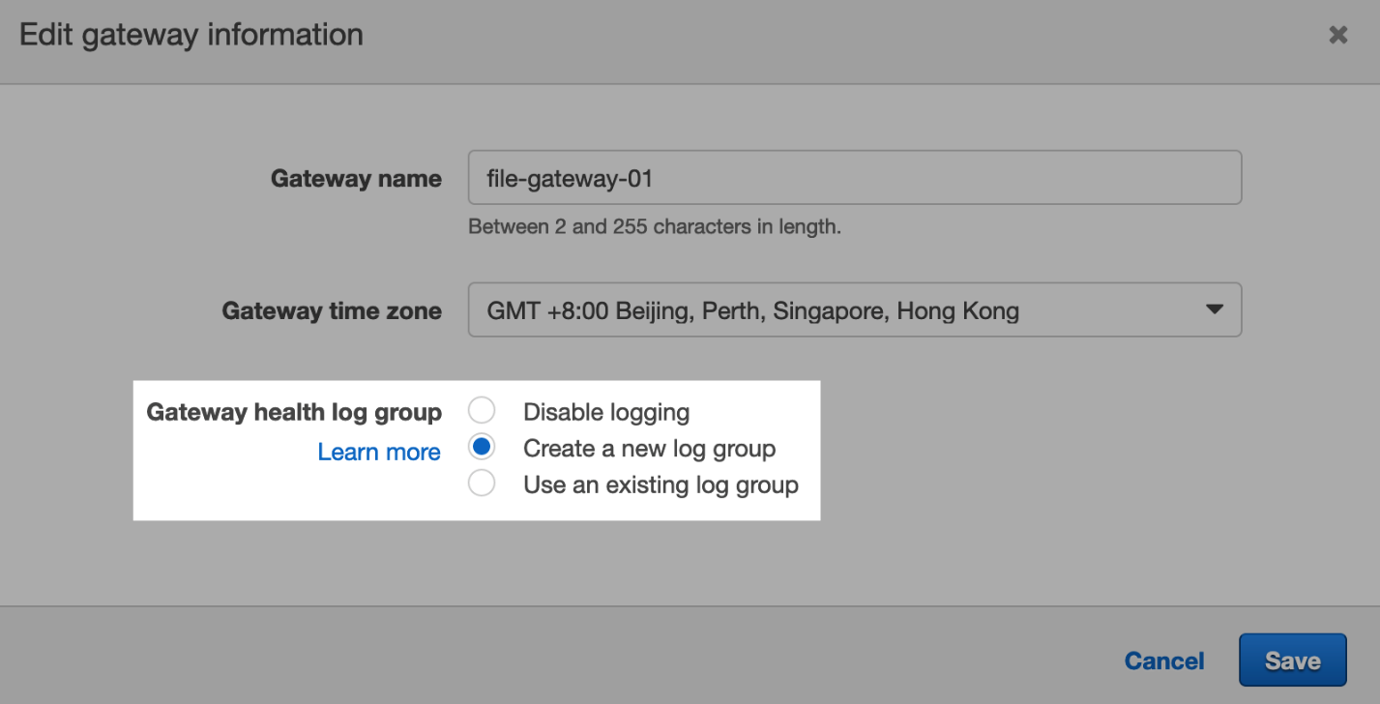The image size is (1380, 704).
Task: Select the Disable logging radio button
Action: (482, 410)
